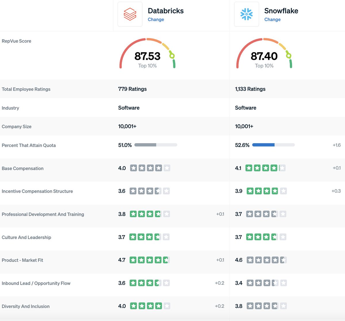Click the Diversity And Inclusion label
This screenshot has width=345, height=321.
pyautogui.click(x=26, y=306)
